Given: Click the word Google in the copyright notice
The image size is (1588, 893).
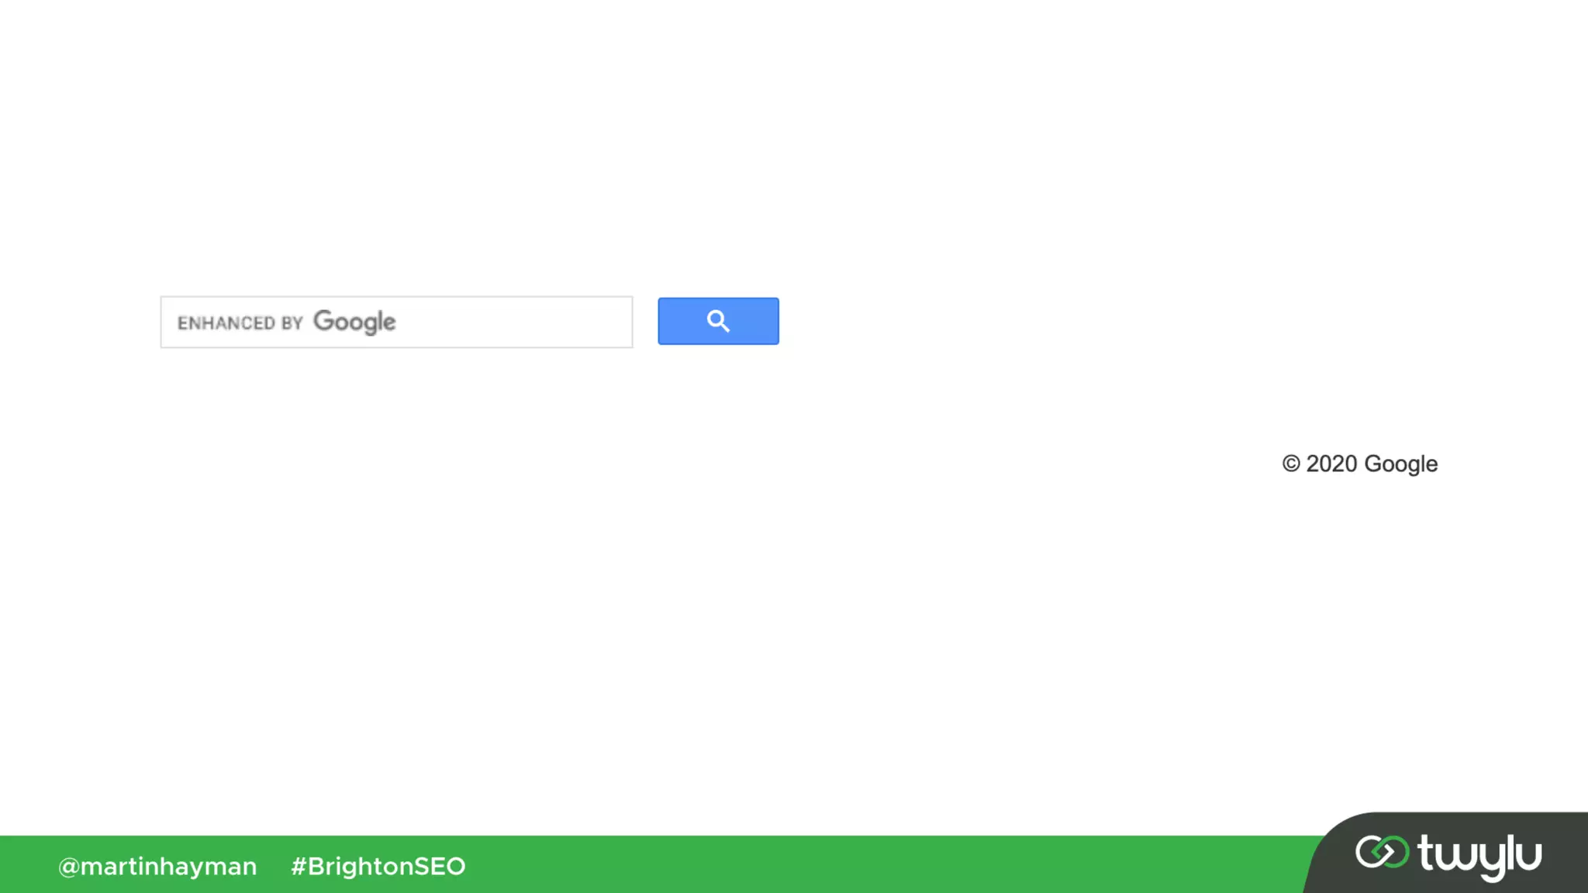Looking at the screenshot, I should [x=1401, y=464].
